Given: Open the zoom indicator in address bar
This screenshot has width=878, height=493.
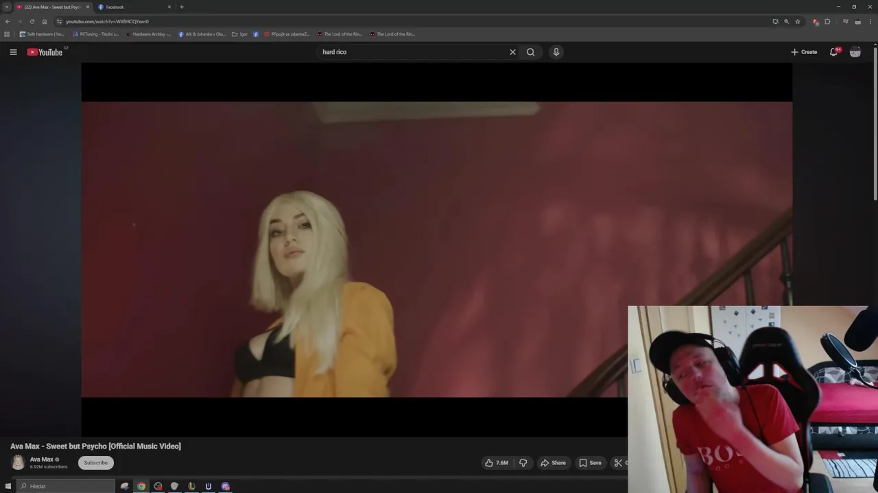Looking at the screenshot, I should coord(786,21).
